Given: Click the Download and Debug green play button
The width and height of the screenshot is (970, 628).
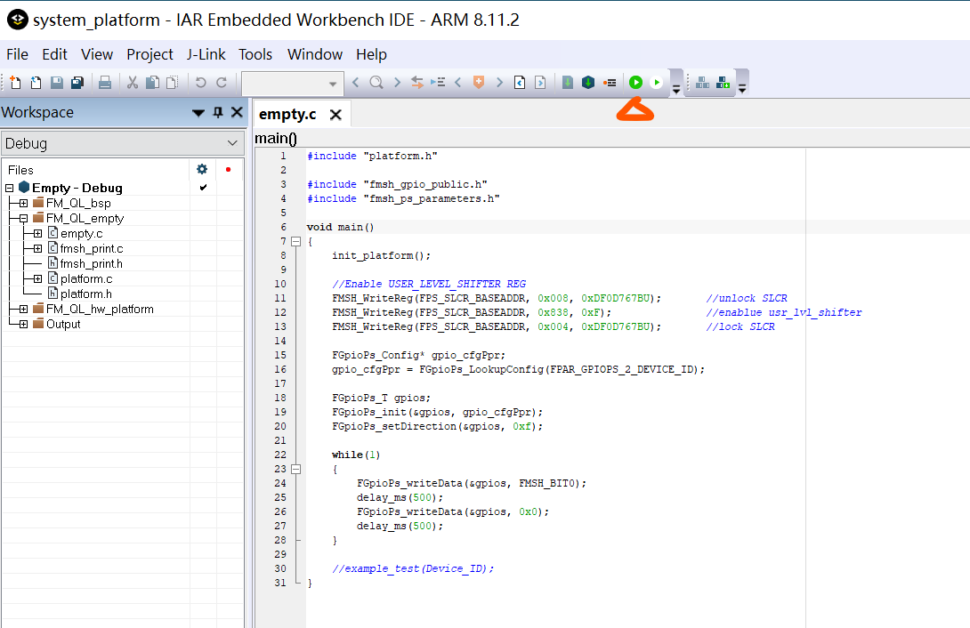Looking at the screenshot, I should tap(635, 83).
